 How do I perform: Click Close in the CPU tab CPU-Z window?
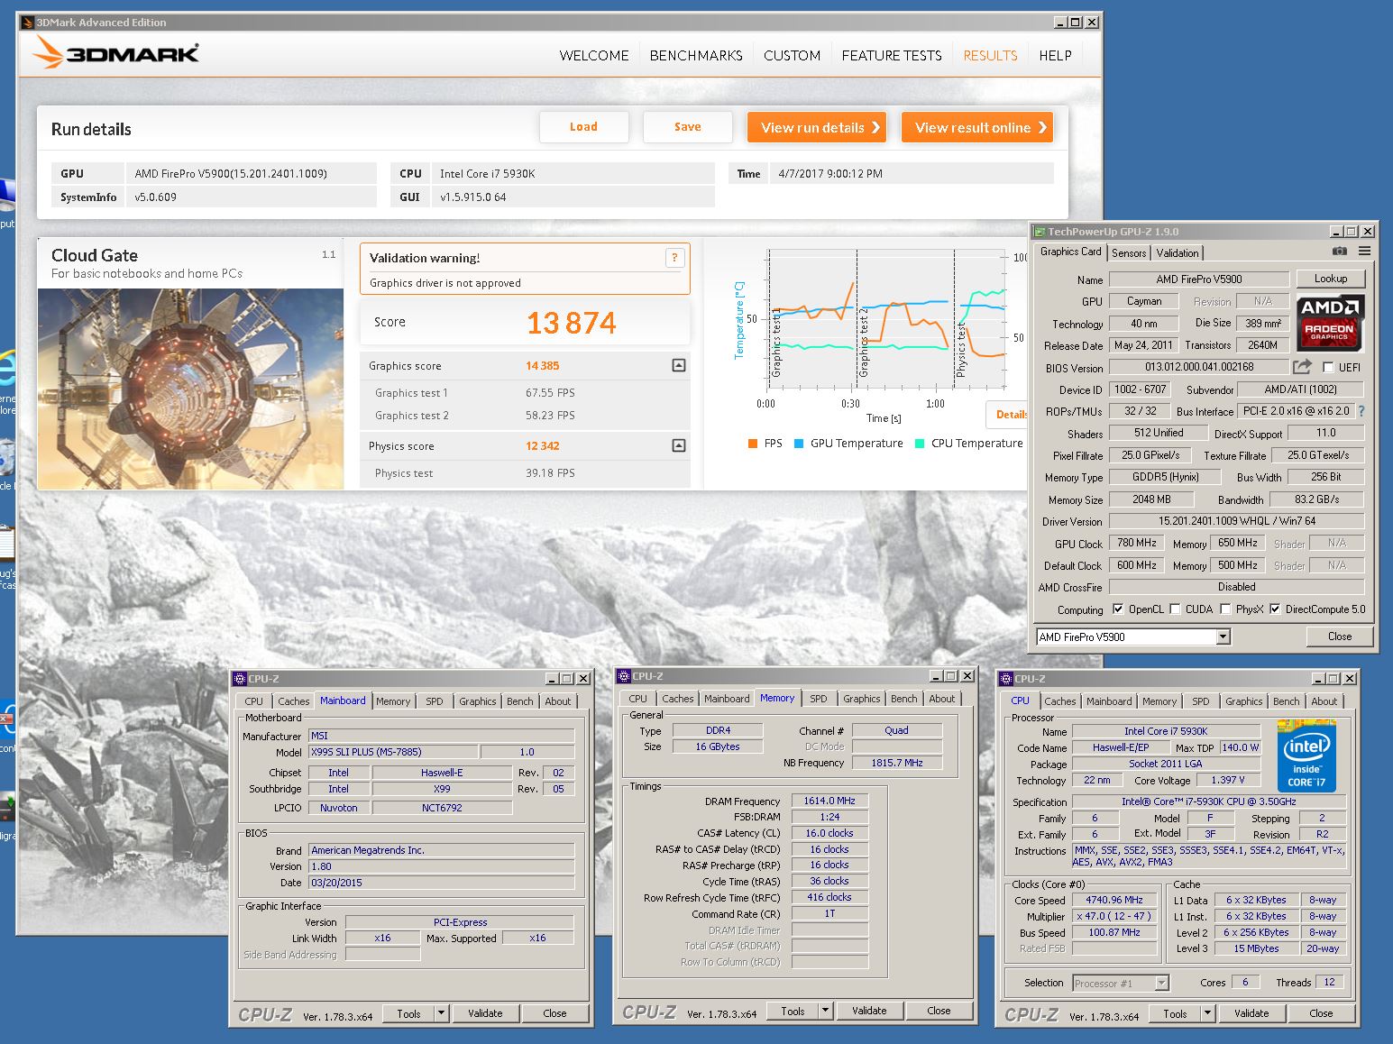point(1321,1013)
